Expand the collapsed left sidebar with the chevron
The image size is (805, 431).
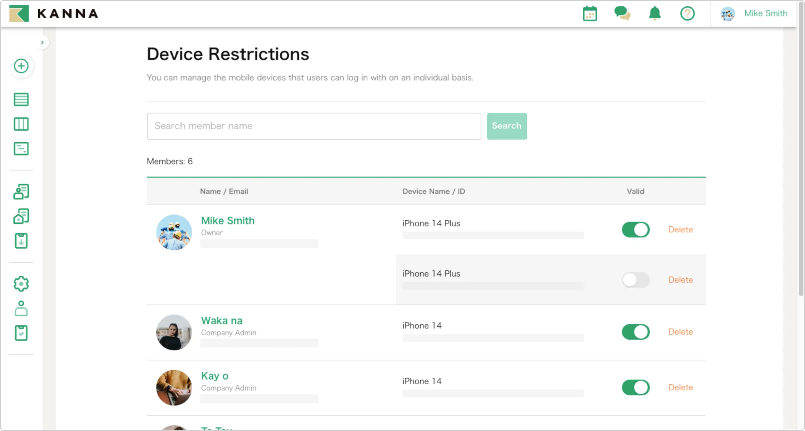click(x=43, y=42)
